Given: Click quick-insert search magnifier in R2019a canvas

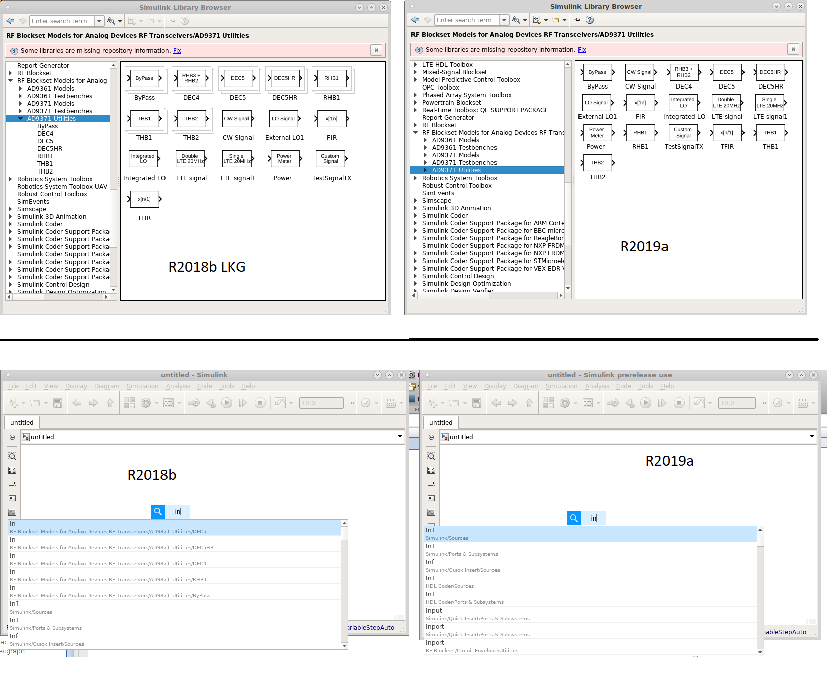Looking at the screenshot, I should tap(574, 518).
